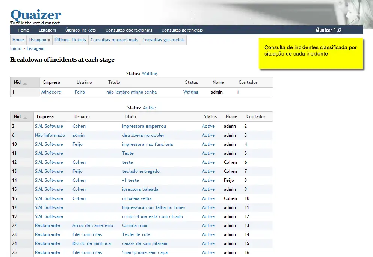Click Contador column header in Active table

[256, 116]
